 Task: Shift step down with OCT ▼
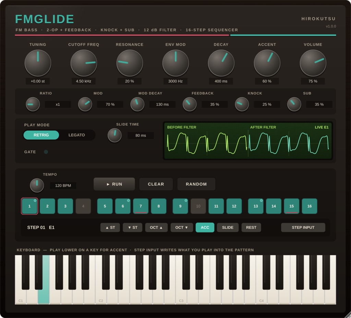[182, 227]
